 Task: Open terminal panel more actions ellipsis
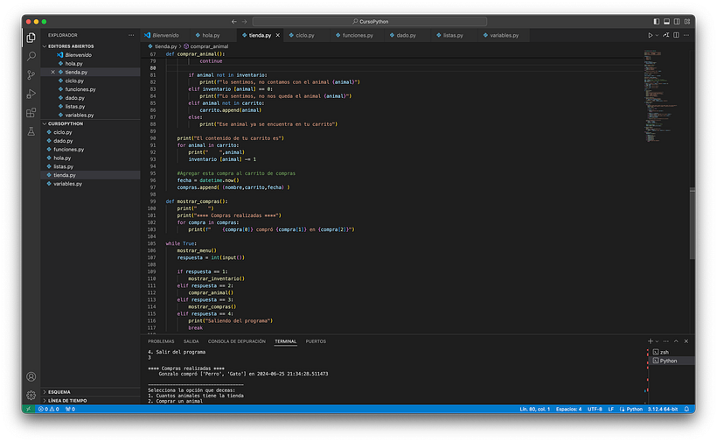click(x=665, y=341)
